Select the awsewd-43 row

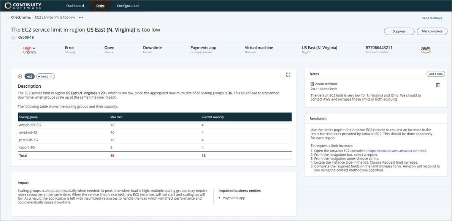click(x=155, y=133)
